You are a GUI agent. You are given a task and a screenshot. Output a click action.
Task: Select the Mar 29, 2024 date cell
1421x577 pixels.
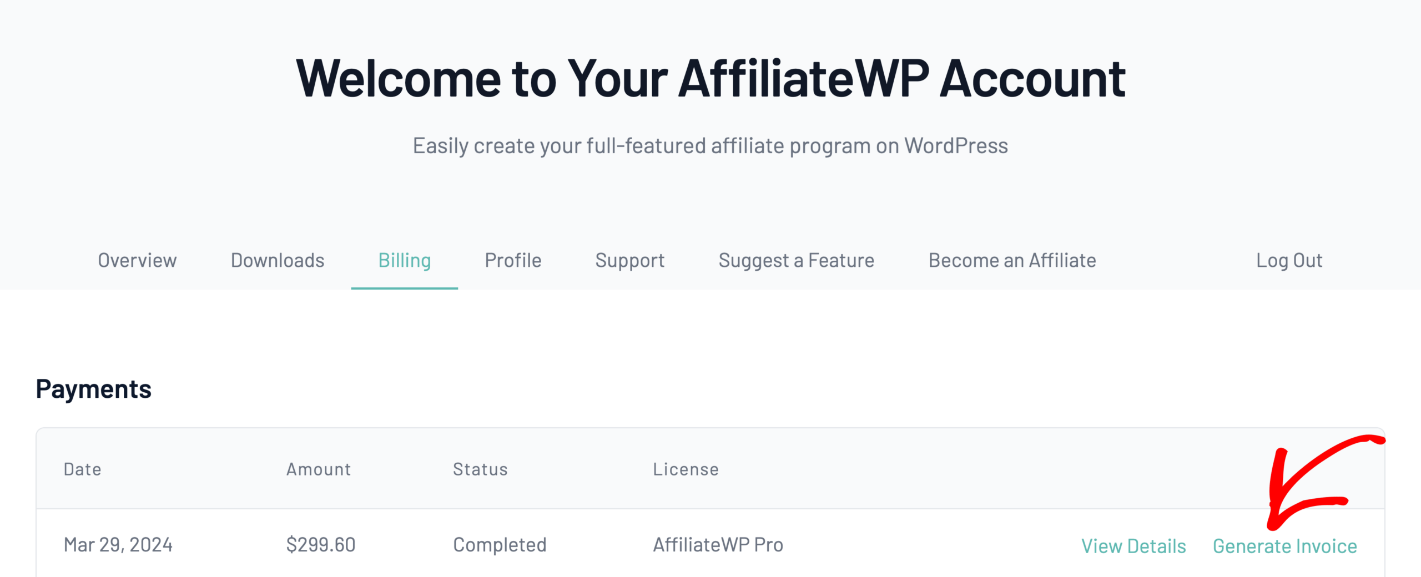point(118,545)
